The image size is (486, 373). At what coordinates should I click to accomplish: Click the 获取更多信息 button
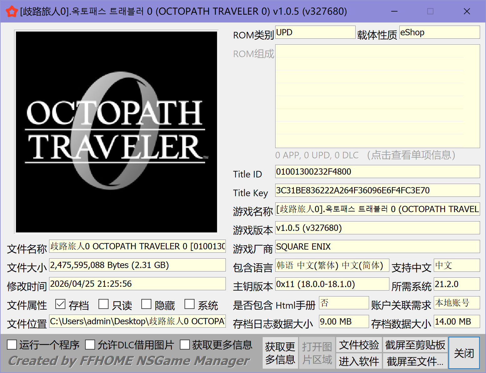coord(280,353)
